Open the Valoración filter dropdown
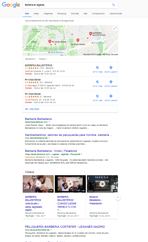The height and width of the screenshot is (242, 148). coord(31,59)
